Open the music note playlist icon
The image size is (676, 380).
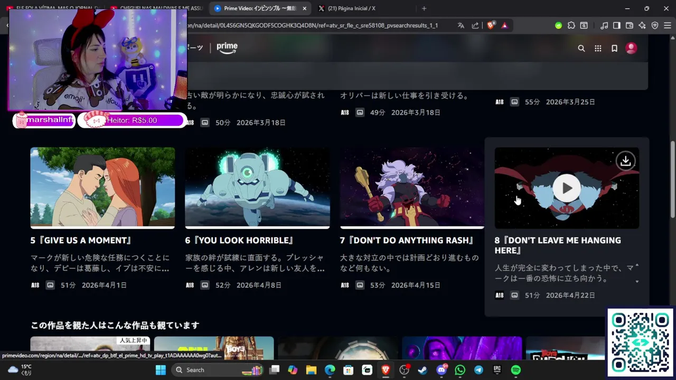coord(604,25)
